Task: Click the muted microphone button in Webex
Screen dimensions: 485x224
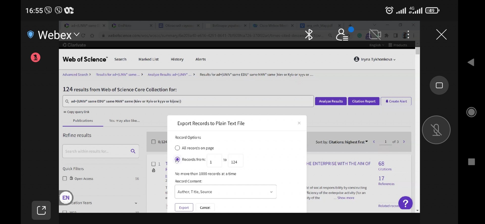Action: [x=436, y=130]
